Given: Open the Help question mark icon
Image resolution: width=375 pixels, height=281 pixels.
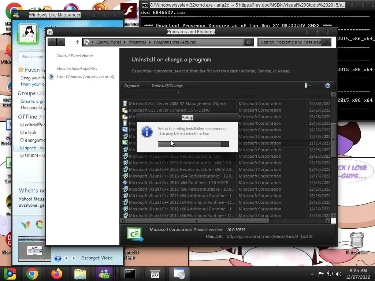Looking at the screenshot, I should pyautogui.click(x=328, y=86).
